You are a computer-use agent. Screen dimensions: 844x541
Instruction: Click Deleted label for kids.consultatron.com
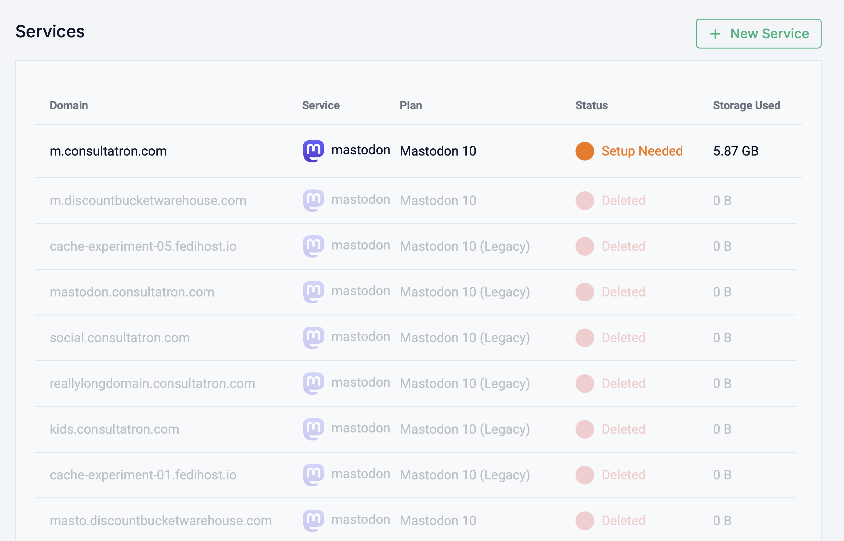[x=623, y=429]
